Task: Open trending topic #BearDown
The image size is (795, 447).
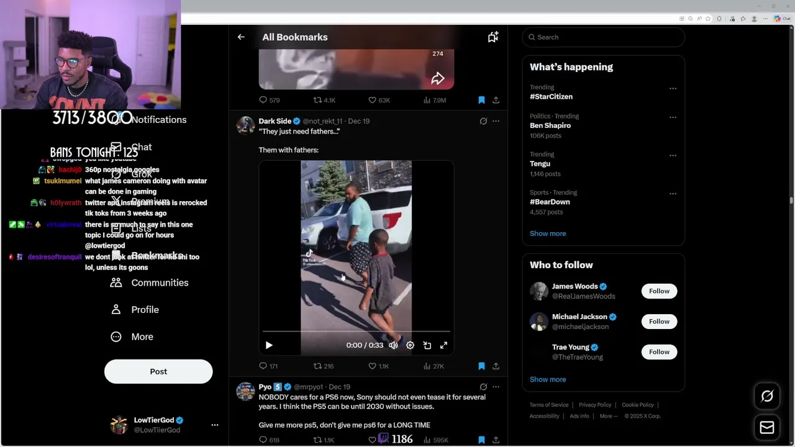Action: (x=550, y=202)
